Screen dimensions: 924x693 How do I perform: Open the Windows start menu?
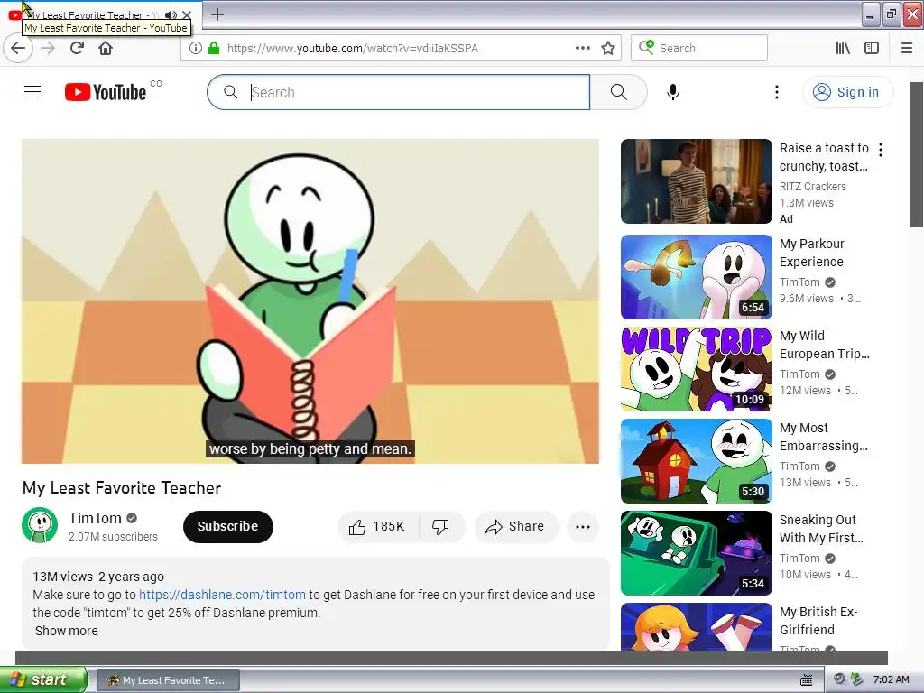[43, 679]
